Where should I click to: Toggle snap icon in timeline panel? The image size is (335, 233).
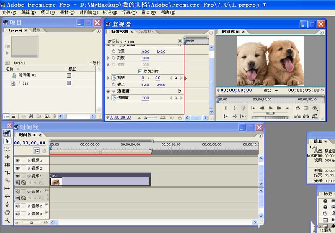(36, 151)
